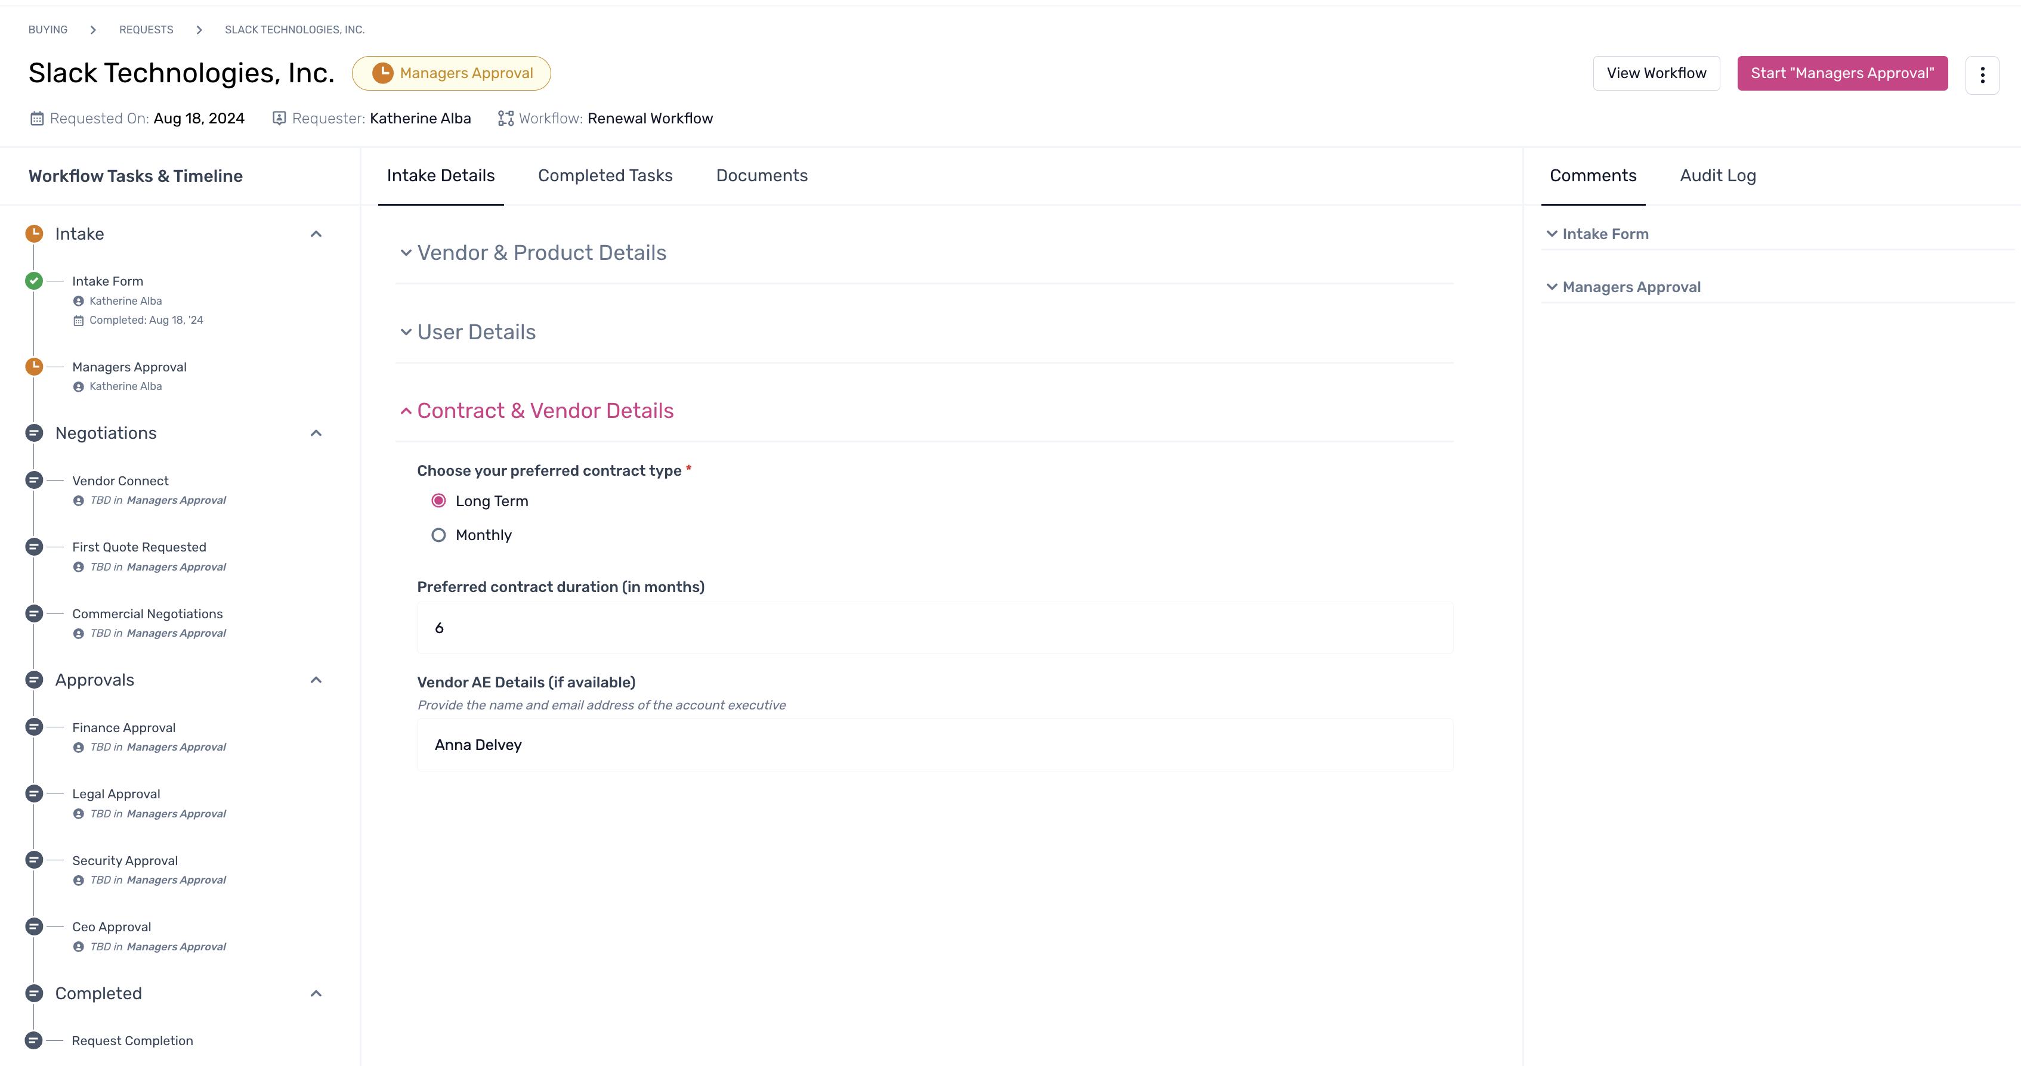Click the user avatar icon under Vendor Connect
The height and width of the screenshot is (1066, 2021).
(x=79, y=500)
